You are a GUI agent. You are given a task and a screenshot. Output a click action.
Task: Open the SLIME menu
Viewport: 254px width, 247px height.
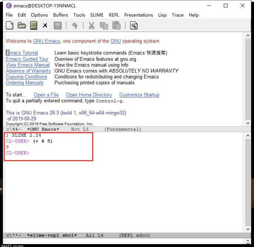pos(97,15)
